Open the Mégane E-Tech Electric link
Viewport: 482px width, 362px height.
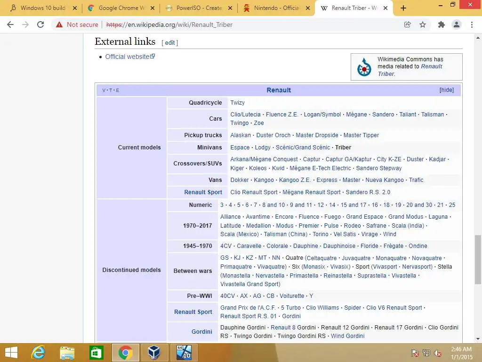coord(320,168)
